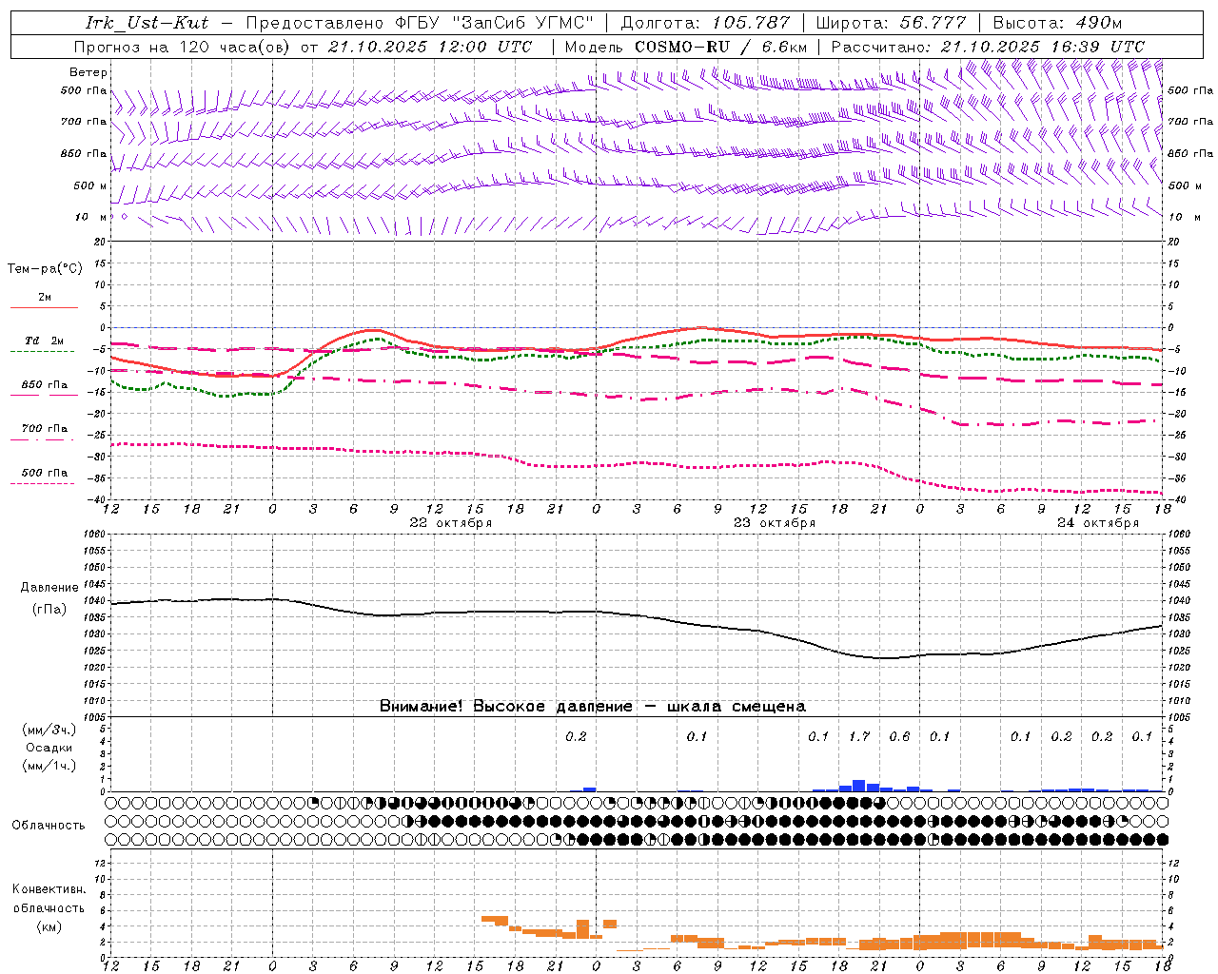Click the 'Давление' pressure panel label

tap(49, 588)
